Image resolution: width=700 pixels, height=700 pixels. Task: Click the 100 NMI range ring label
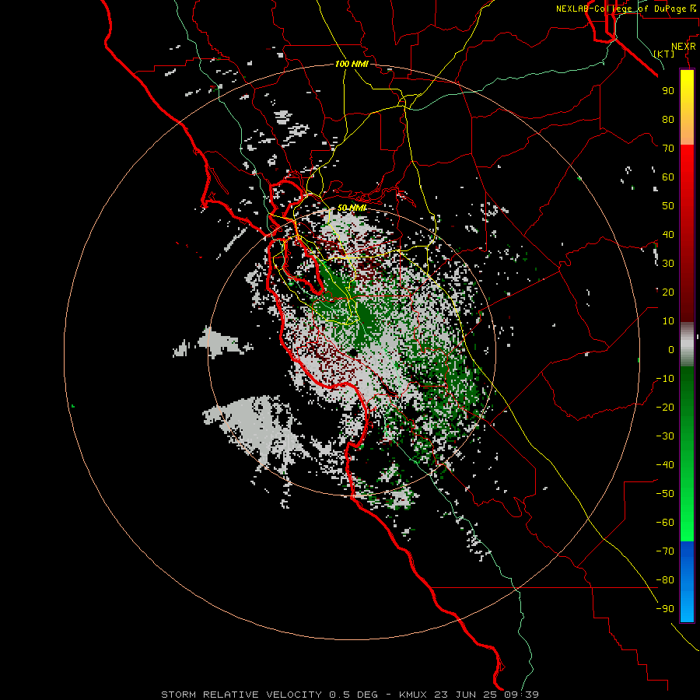[x=352, y=64]
